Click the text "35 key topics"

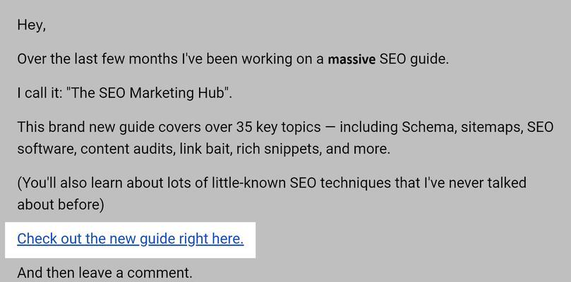pos(278,127)
